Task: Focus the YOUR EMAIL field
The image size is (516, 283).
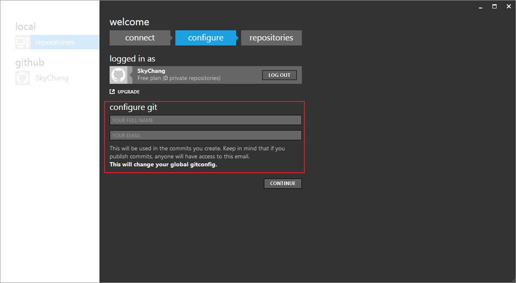Action: tap(206, 135)
